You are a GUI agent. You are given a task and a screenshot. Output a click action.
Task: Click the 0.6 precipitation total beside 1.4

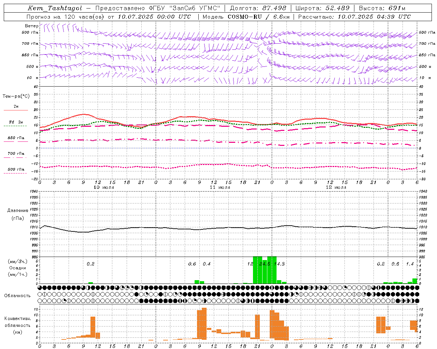395,264
